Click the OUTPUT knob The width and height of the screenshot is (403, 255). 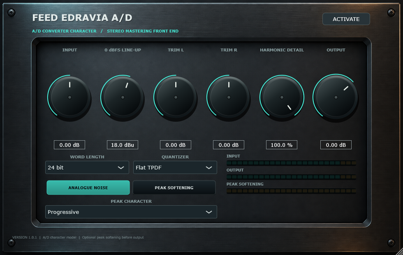[x=336, y=97]
